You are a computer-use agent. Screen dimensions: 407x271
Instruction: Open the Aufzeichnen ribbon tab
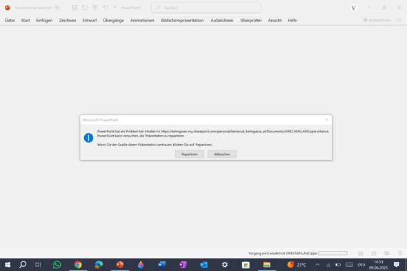[222, 20]
